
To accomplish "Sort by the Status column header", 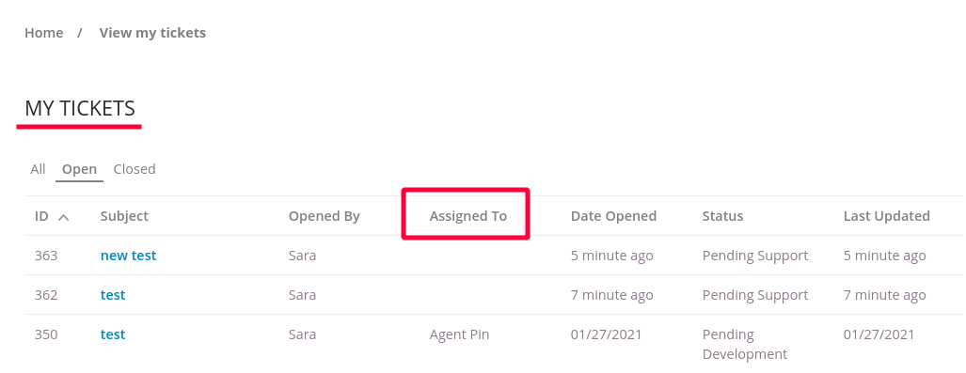I will (x=722, y=216).
